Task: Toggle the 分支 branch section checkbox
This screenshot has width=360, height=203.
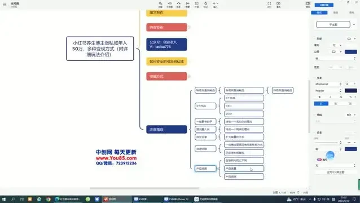Action: click(315, 133)
